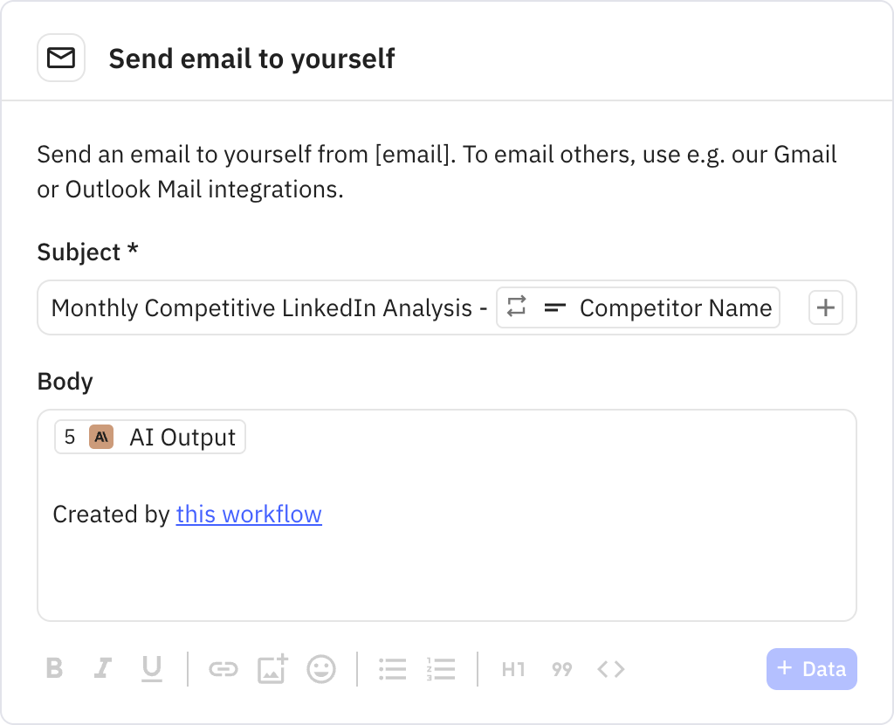This screenshot has width=894, height=725.
Task: Apply H1 heading style
Action: click(x=513, y=669)
